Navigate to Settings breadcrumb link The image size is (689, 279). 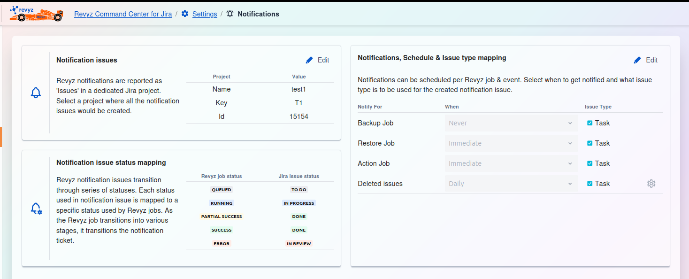click(x=205, y=14)
